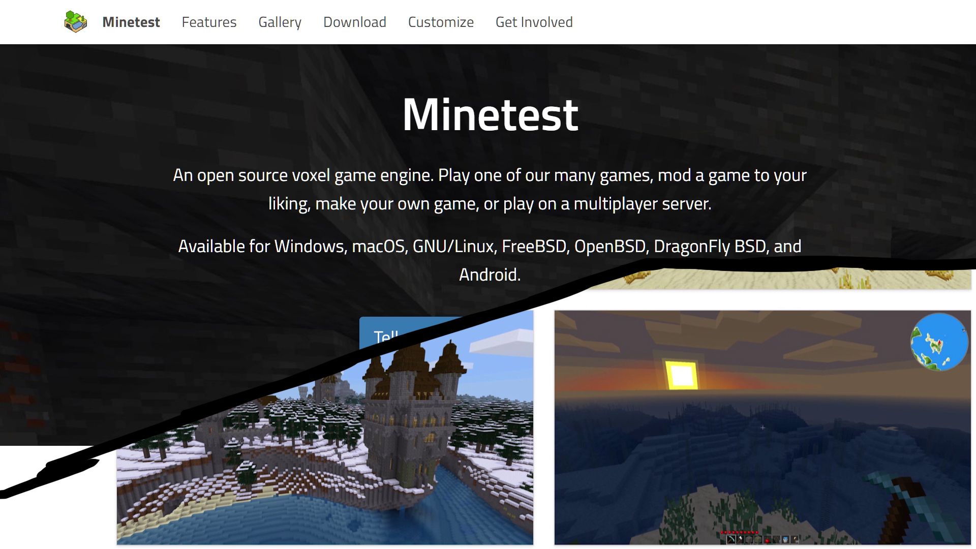The height and width of the screenshot is (549, 976).
Task: Select the red apple hotbar slot
Action: 767,540
